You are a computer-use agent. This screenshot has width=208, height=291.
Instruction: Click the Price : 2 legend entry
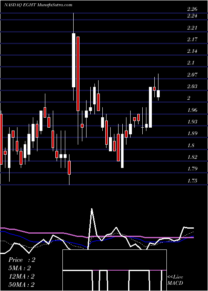click(22, 260)
